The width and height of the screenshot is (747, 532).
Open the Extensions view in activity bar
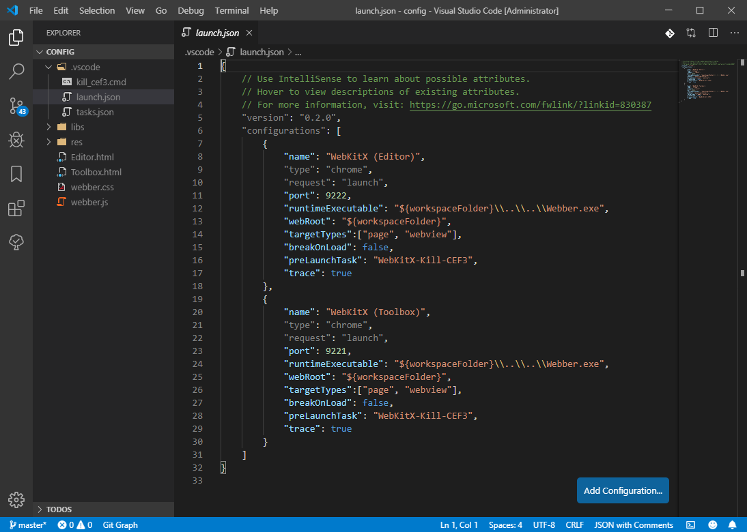pyautogui.click(x=16, y=208)
